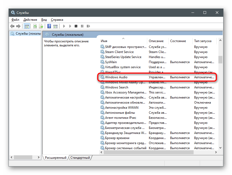Viewport: 232px width, 175px height.
Task: Open the Файл menu
Action: pos(15,20)
